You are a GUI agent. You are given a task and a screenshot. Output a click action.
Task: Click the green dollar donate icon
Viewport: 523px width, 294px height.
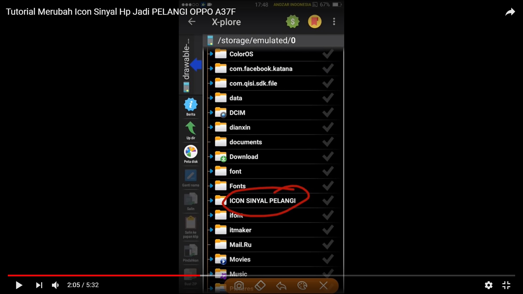tap(293, 22)
